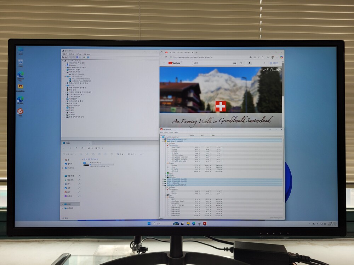The width and height of the screenshot is (354, 265).
Task: Open the View menu in HWMonitor
Action: click(166, 132)
